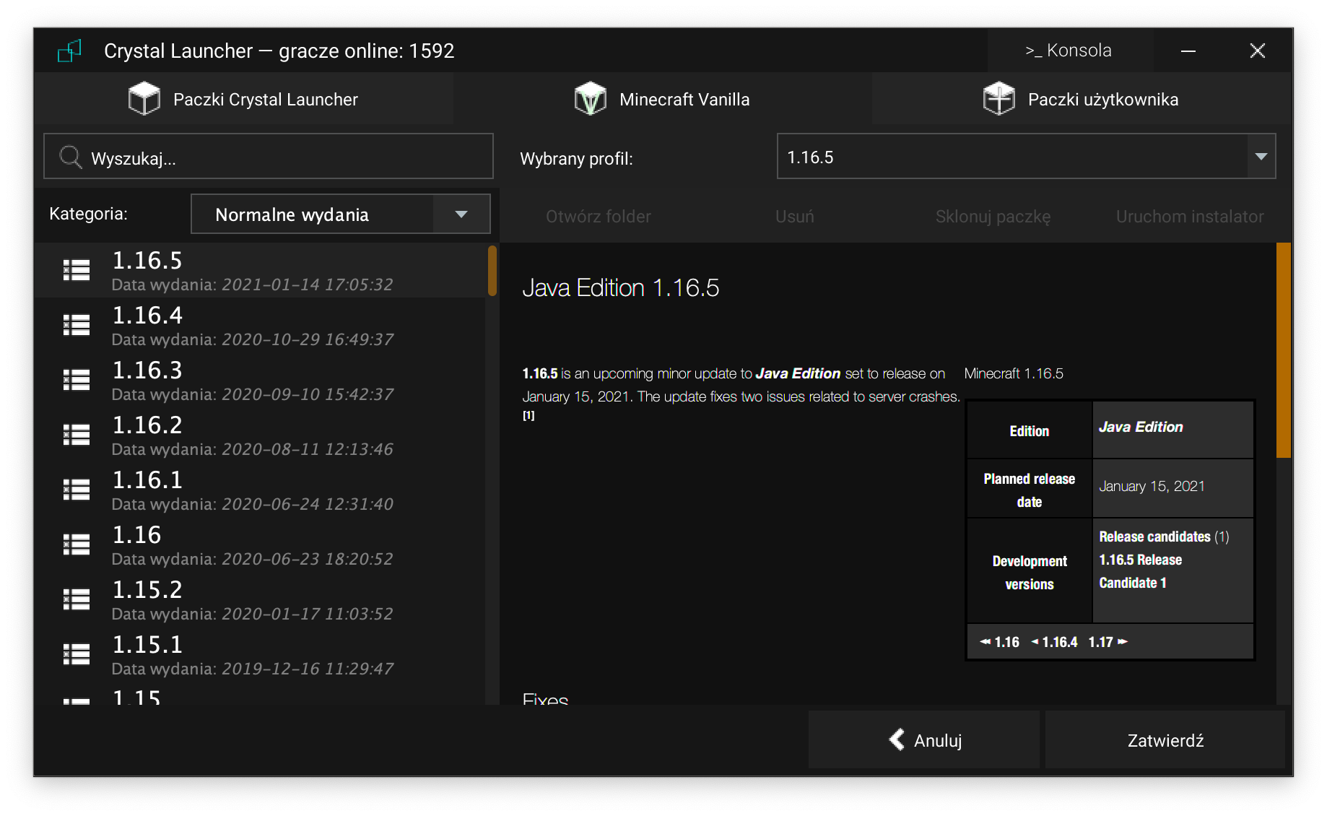
Task: Open the 1.16.5 profile combo box
Action: click(x=1011, y=157)
